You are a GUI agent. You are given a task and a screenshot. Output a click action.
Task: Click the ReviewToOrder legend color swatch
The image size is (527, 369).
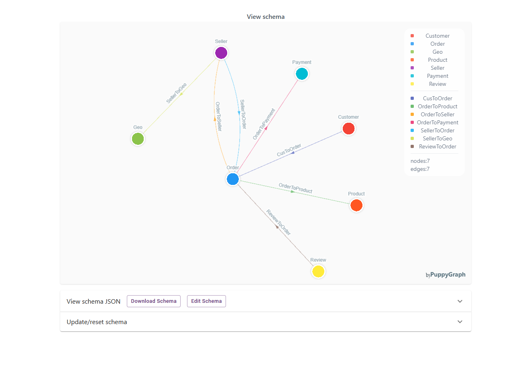(x=412, y=147)
